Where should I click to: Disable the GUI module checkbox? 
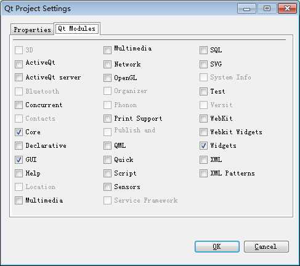coord(18,159)
